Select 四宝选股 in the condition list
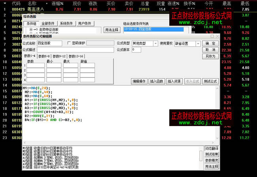The image size is (257, 177). point(153,29)
